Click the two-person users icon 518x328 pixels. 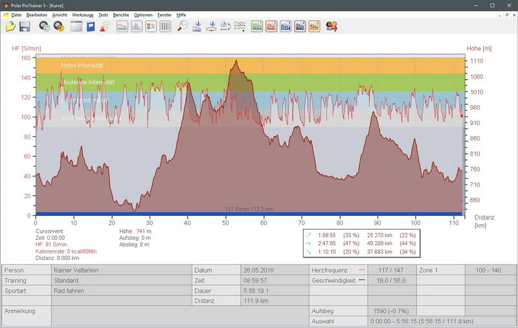(x=332, y=27)
